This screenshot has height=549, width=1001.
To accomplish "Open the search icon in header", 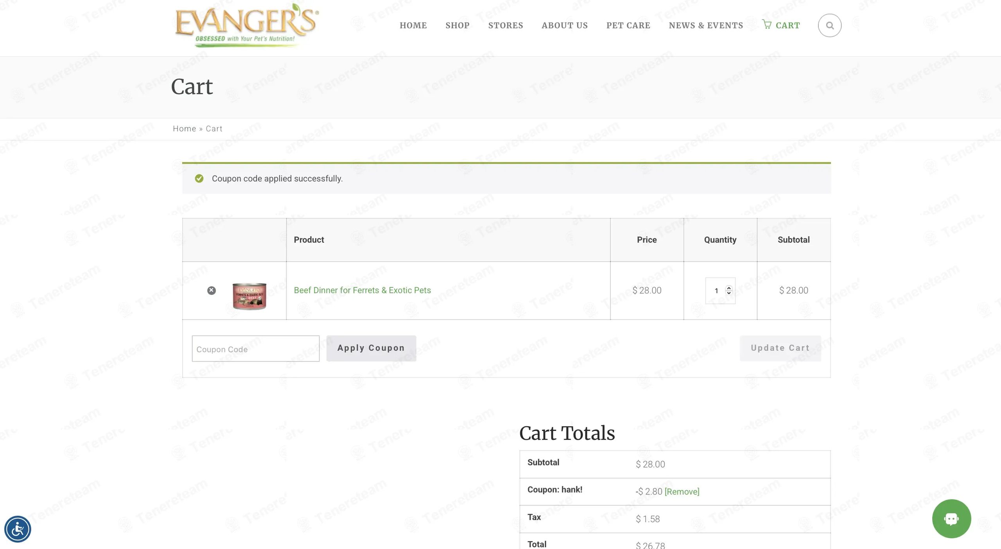I will (x=829, y=25).
